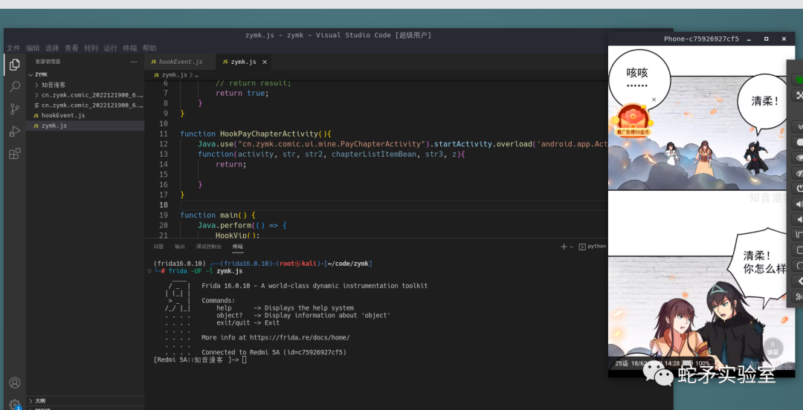The width and height of the screenshot is (803, 410).
Task: Open the Run and Debug view
Action: 15,131
